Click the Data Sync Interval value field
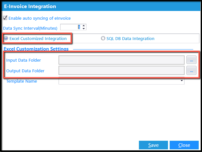Screen dimensions: 202x152 pos(71,27)
